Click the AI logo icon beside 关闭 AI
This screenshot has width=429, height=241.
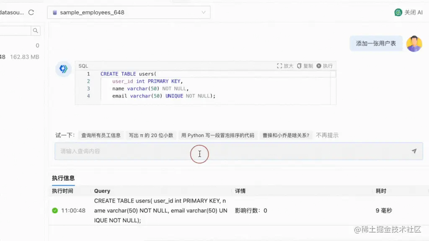(x=398, y=12)
